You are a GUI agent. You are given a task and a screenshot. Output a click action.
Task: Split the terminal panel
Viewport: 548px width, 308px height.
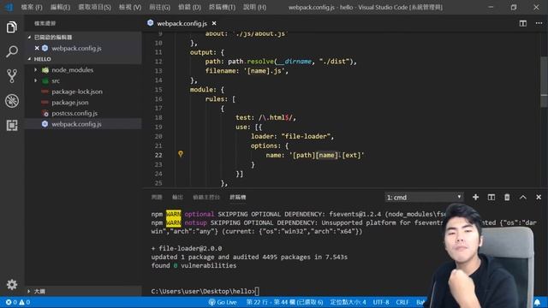(491, 198)
